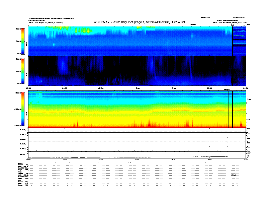Click the TNR heading in the status table
Viewport: 265px width, 205px height.
pos(19,181)
